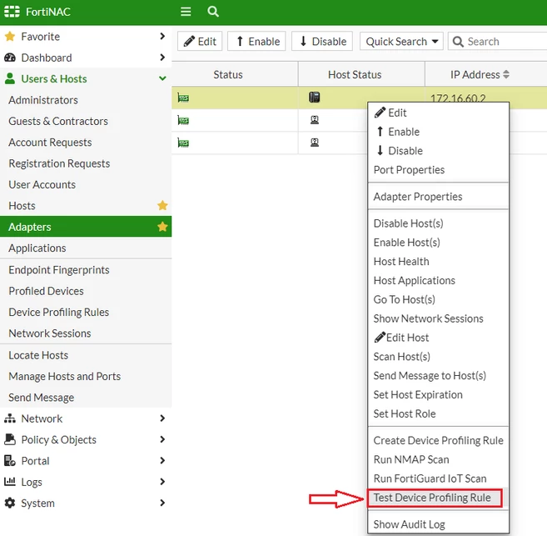Select Run NMAP Scan option
Screen dimensions: 547x536
coord(438,459)
